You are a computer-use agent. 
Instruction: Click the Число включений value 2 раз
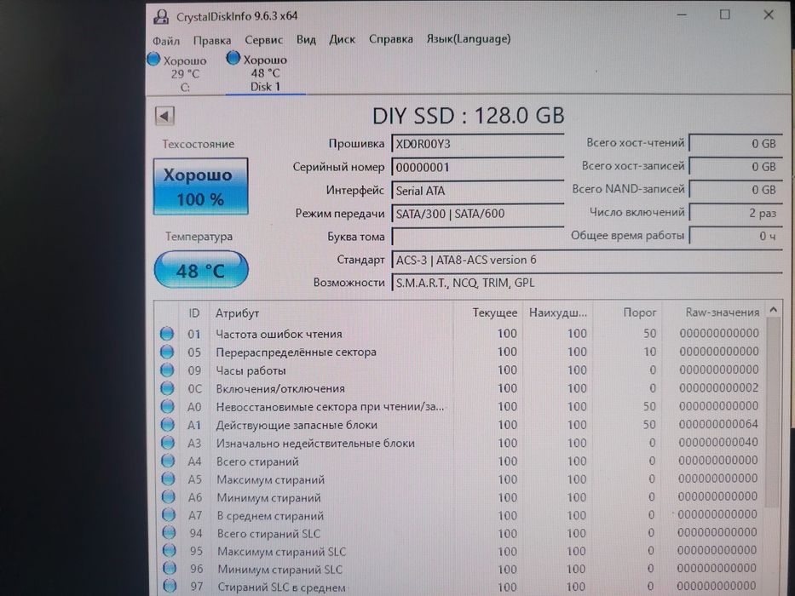pyautogui.click(x=735, y=213)
